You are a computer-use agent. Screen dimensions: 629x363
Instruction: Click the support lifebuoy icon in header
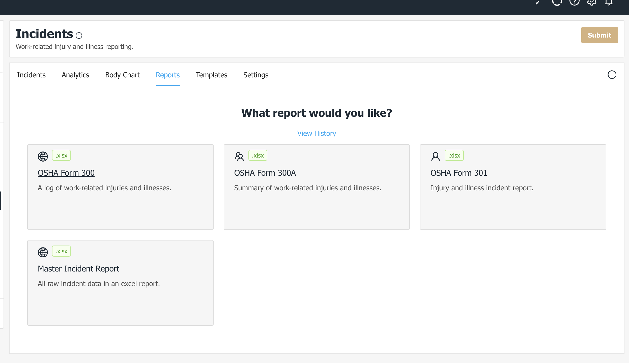pyautogui.click(x=557, y=2)
